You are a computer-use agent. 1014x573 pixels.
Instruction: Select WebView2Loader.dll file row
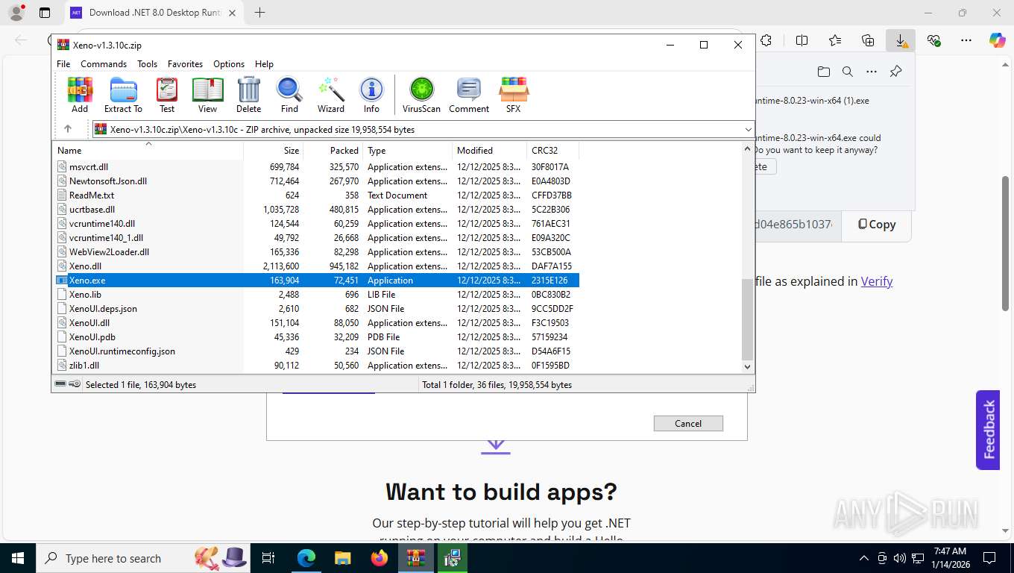[x=316, y=252]
